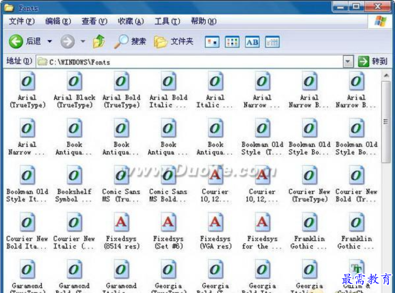395x293 pixels.
Task: Open the Forward history dropdown arrow
Action: pos(83,41)
